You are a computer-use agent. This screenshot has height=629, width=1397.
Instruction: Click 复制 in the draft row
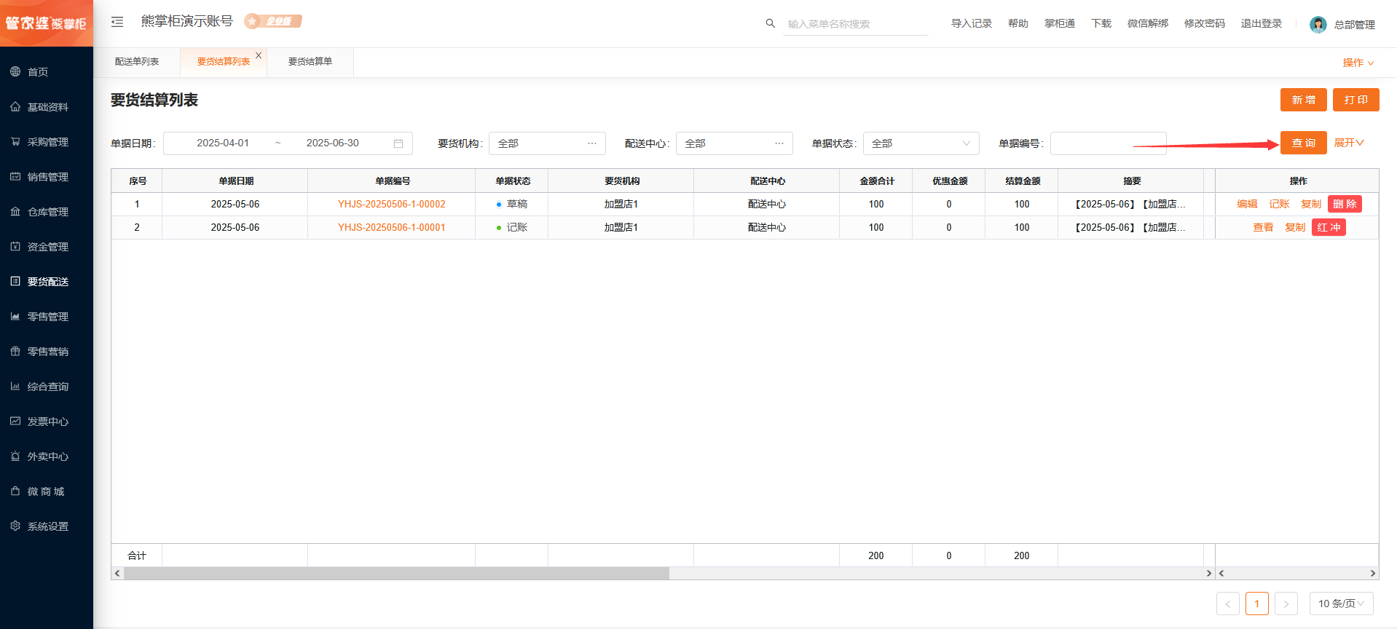pyautogui.click(x=1311, y=204)
